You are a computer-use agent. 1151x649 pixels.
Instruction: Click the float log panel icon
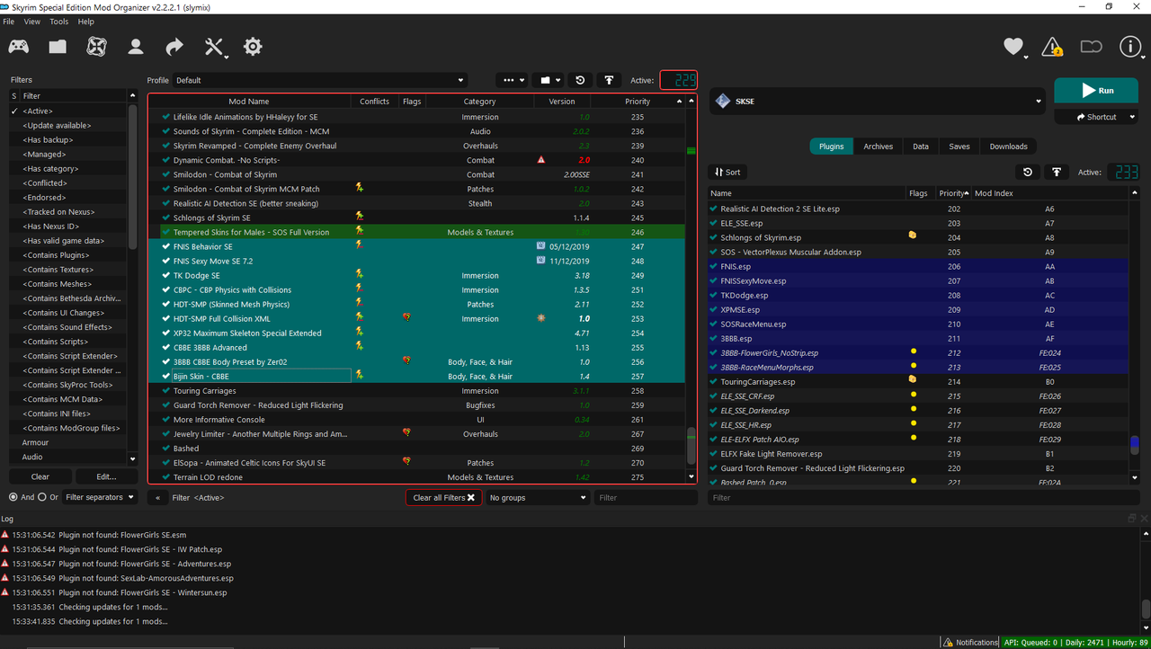point(1132,519)
